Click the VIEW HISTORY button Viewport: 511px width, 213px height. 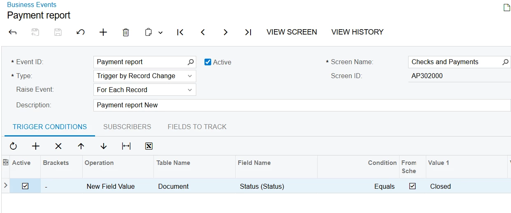[x=357, y=32]
